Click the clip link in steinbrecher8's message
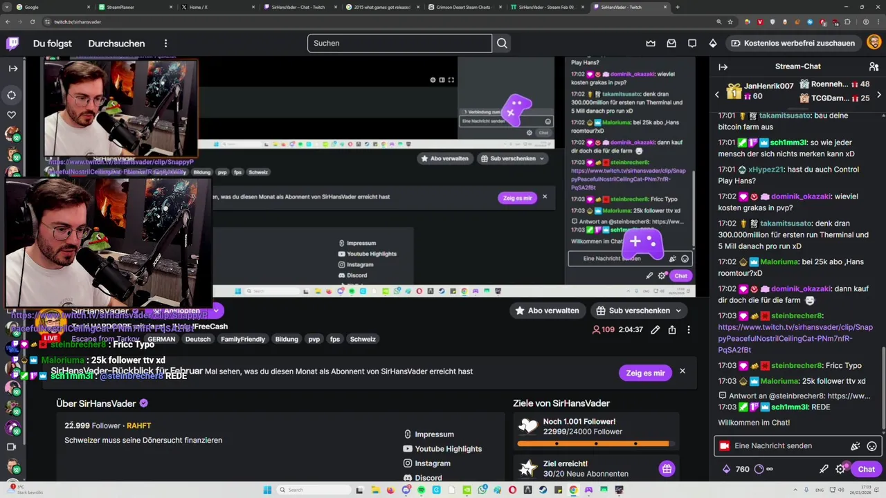The width and height of the screenshot is (886, 498). point(795,338)
